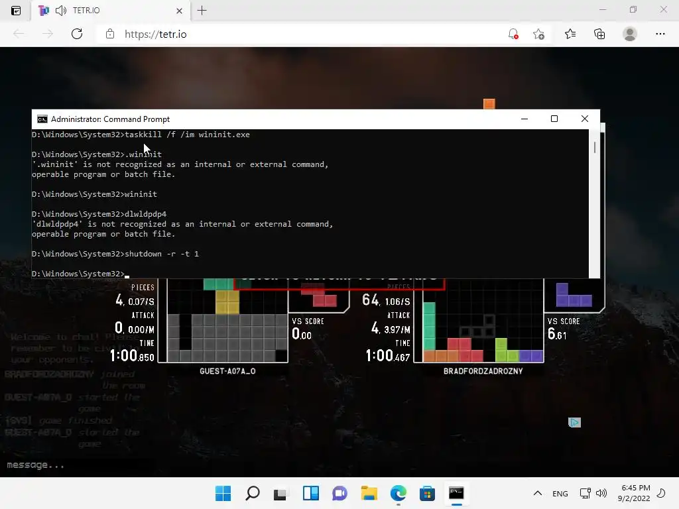Open the volume tray icon
This screenshot has height=509, width=679.
tap(601, 493)
